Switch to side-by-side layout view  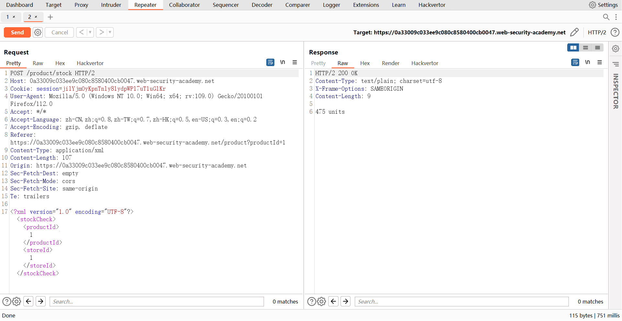click(x=573, y=48)
